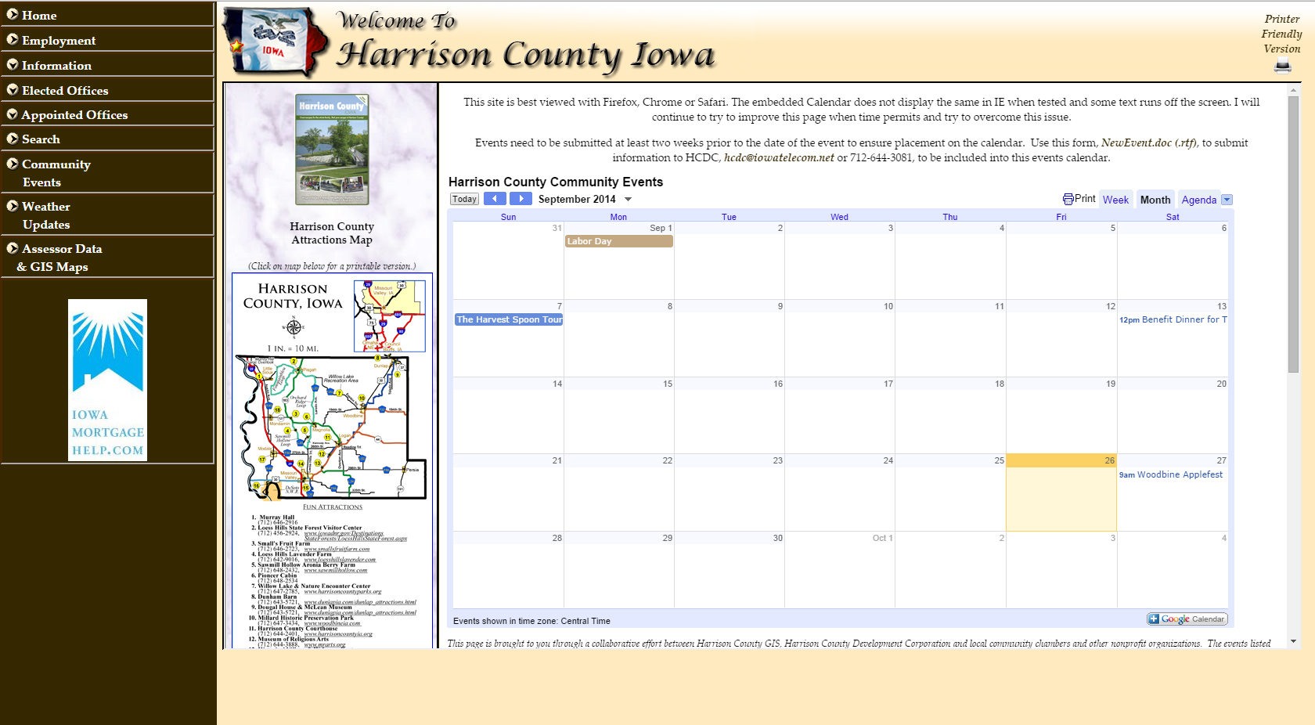
Task: Select Elected Offices in the sidebar
Action: 63,90
